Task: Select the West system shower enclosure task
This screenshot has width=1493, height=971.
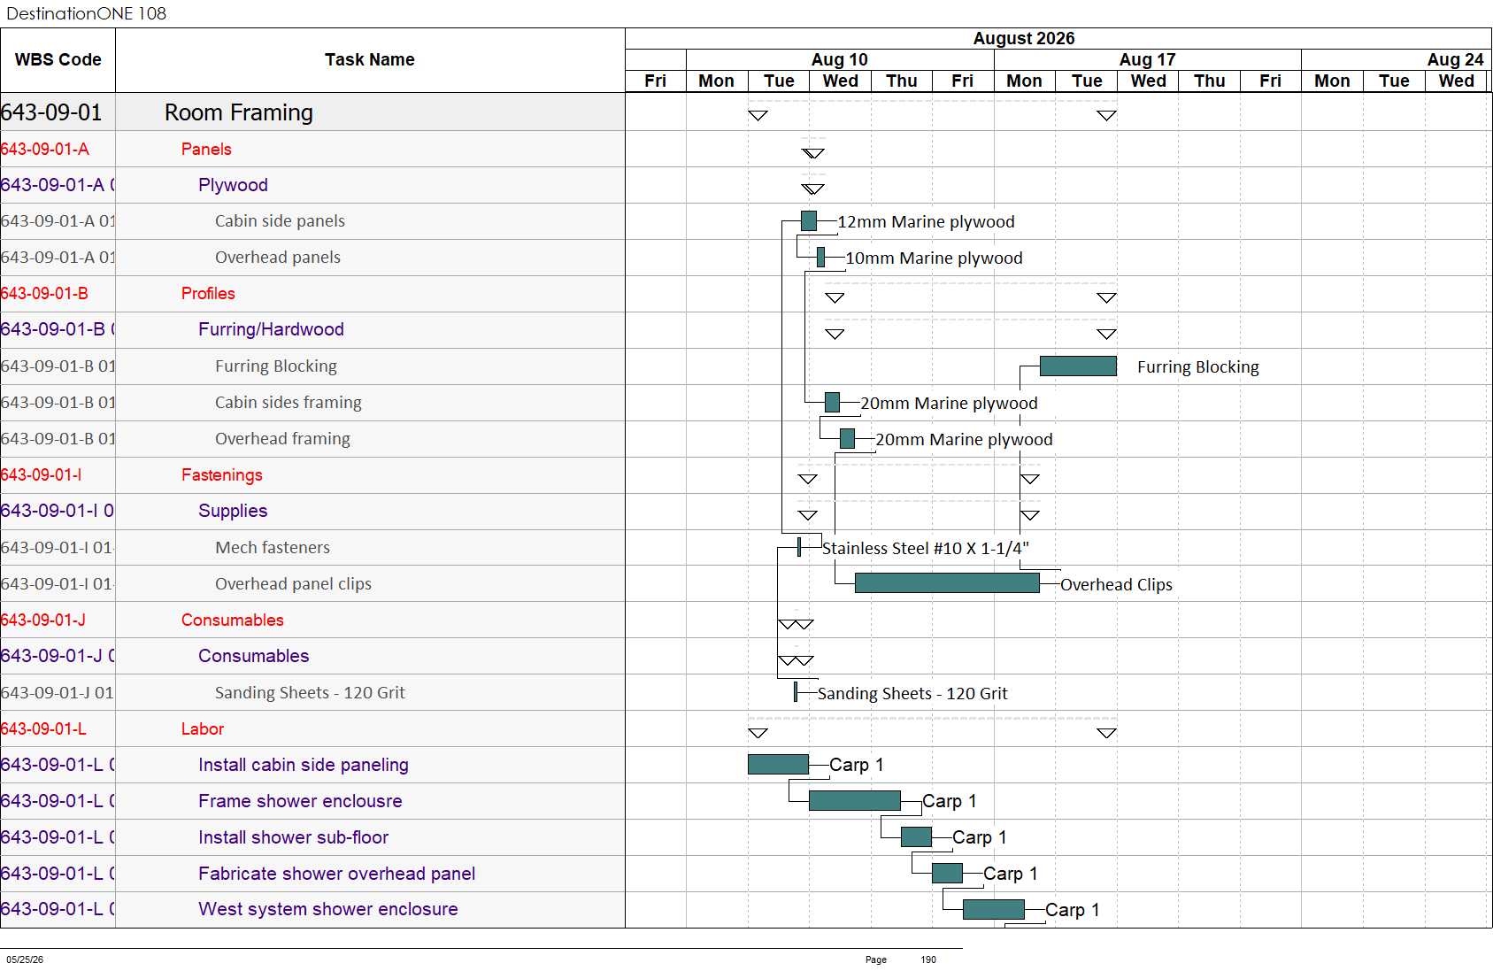Action: click(x=328, y=909)
